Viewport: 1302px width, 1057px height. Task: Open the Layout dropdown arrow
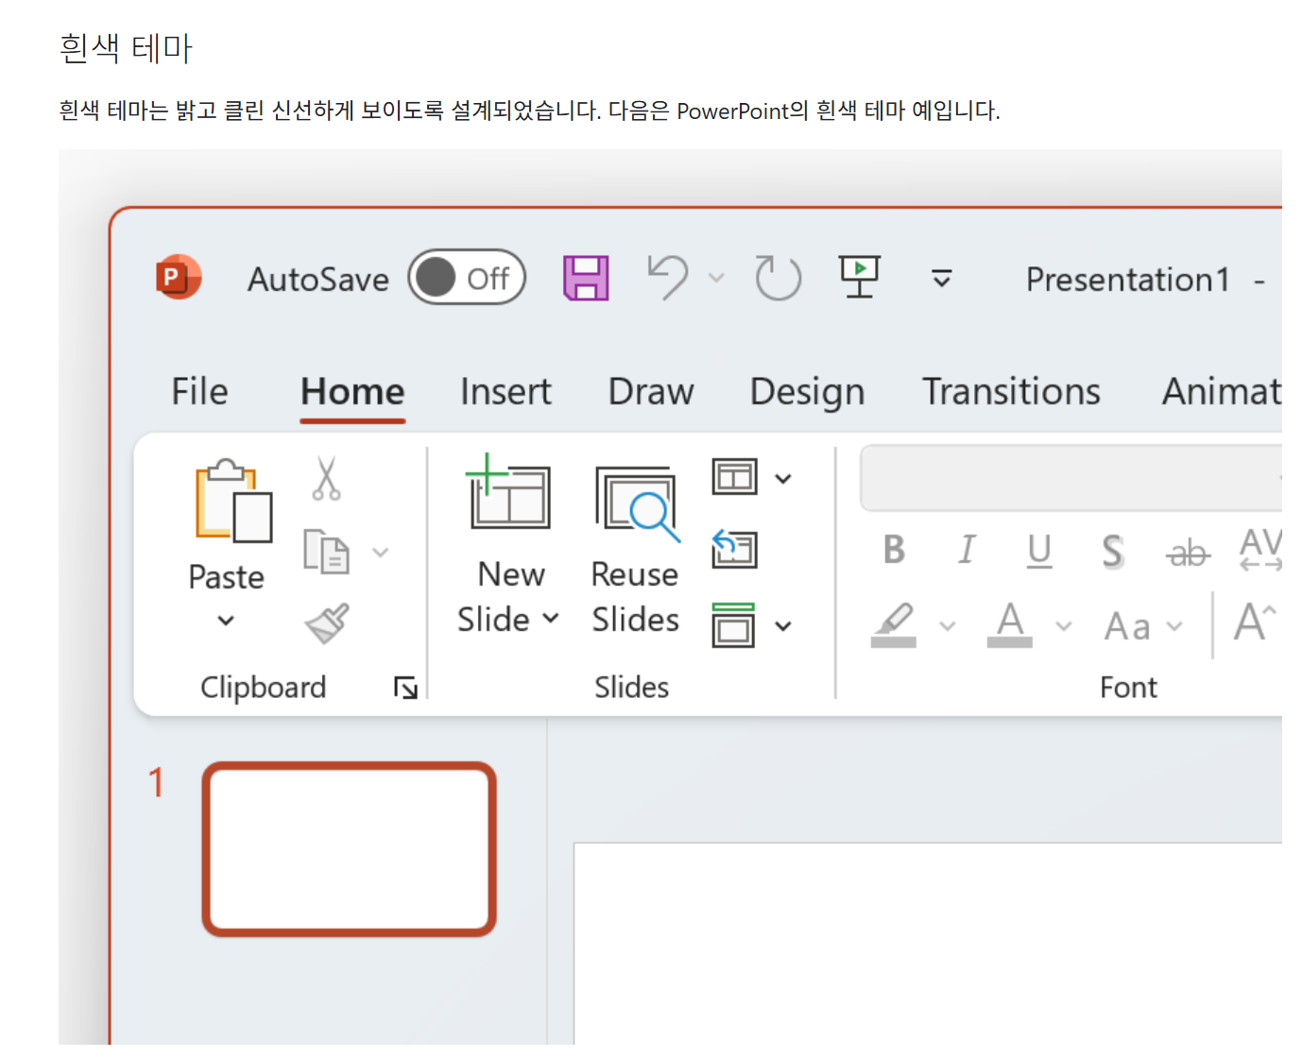point(783,479)
